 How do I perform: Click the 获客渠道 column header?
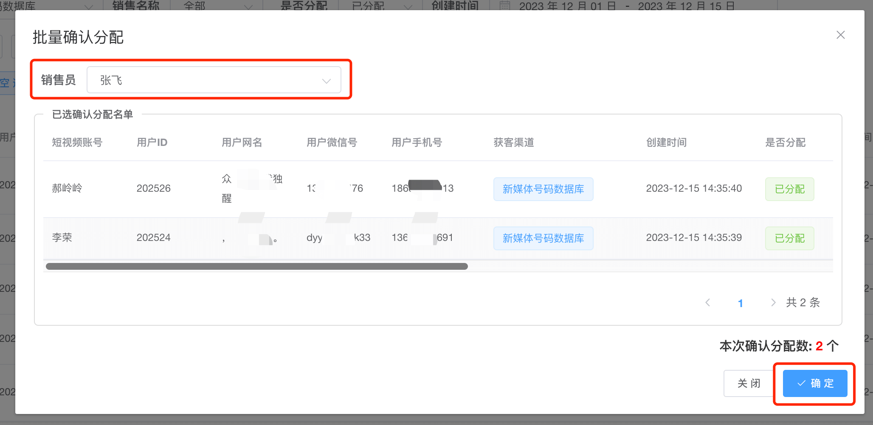tap(514, 143)
